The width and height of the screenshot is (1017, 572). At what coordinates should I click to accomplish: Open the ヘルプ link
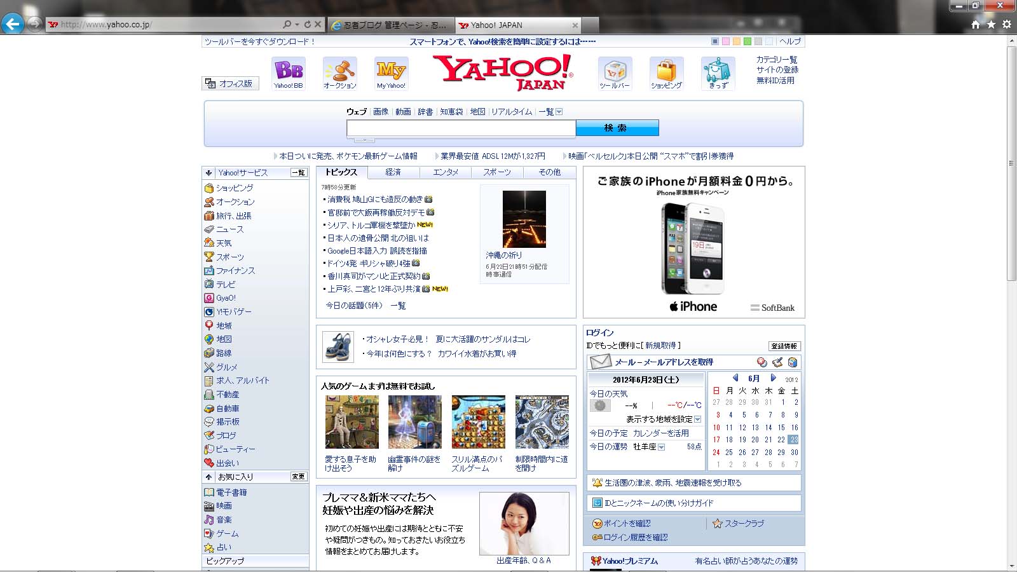coord(790,41)
